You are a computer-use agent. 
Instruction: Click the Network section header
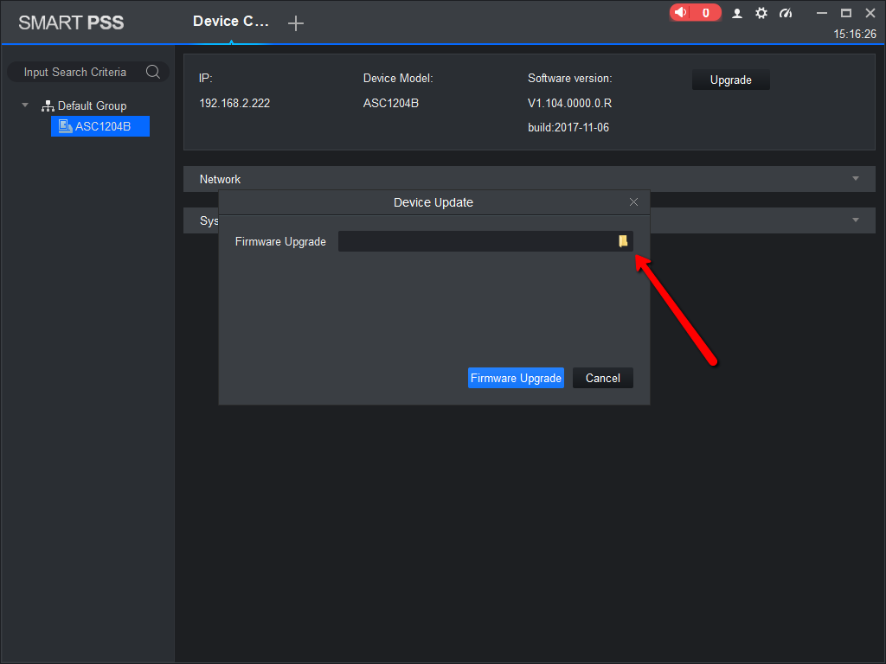pos(530,179)
